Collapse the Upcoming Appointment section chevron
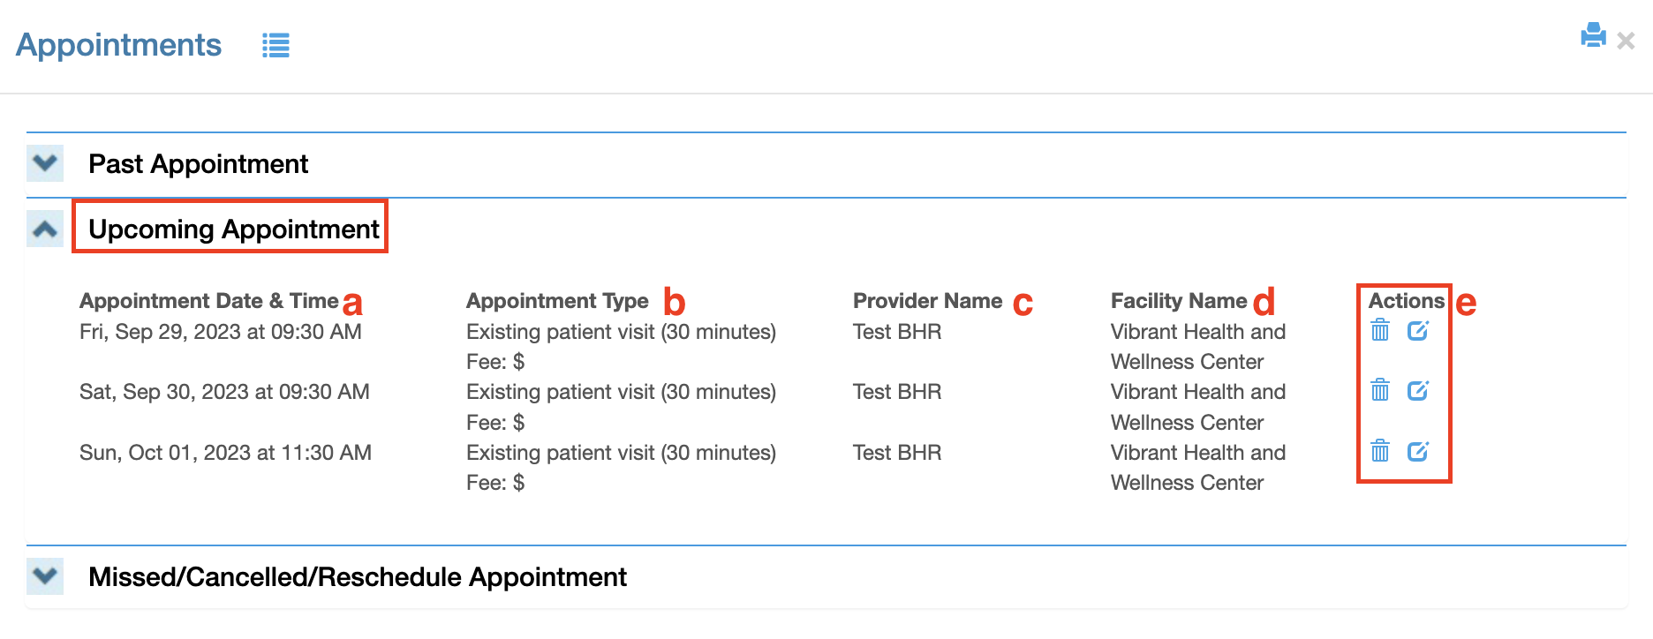This screenshot has width=1653, height=639. click(45, 229)
